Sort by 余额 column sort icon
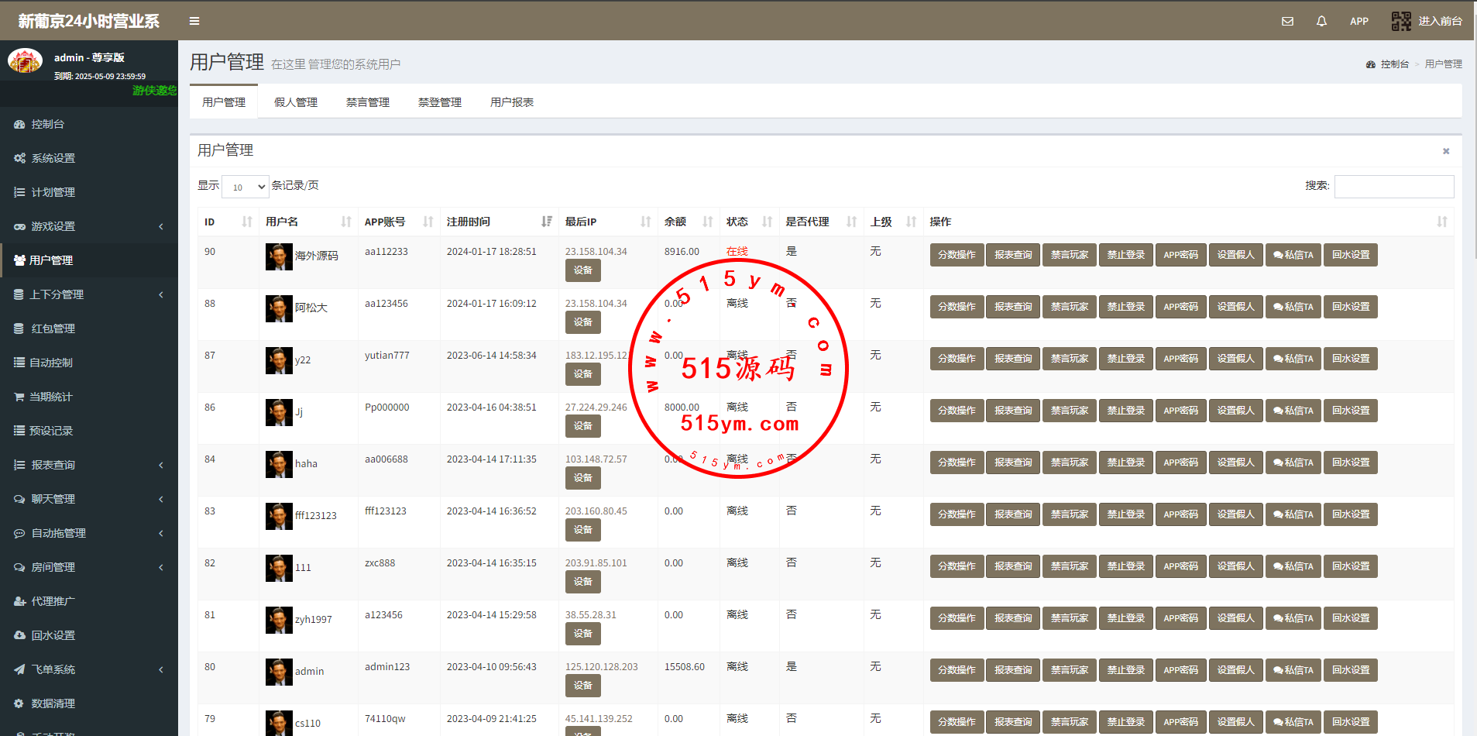 pyautogui.click(x=707, y=222)
